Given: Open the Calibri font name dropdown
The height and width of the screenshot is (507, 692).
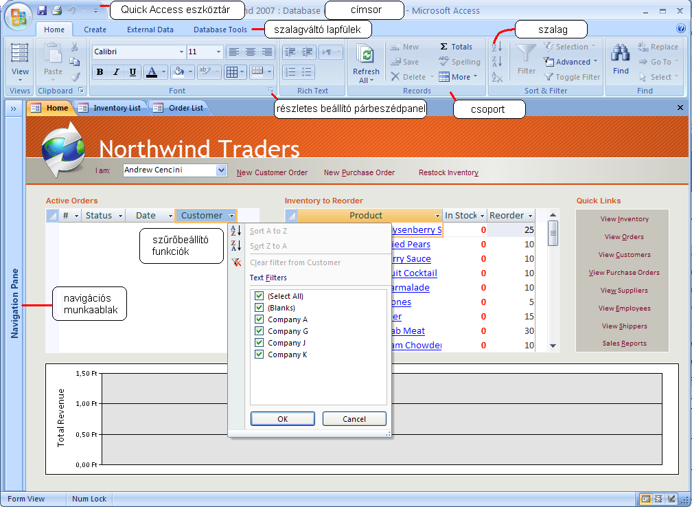Looking at the screenshot, I should pos(181,52).
